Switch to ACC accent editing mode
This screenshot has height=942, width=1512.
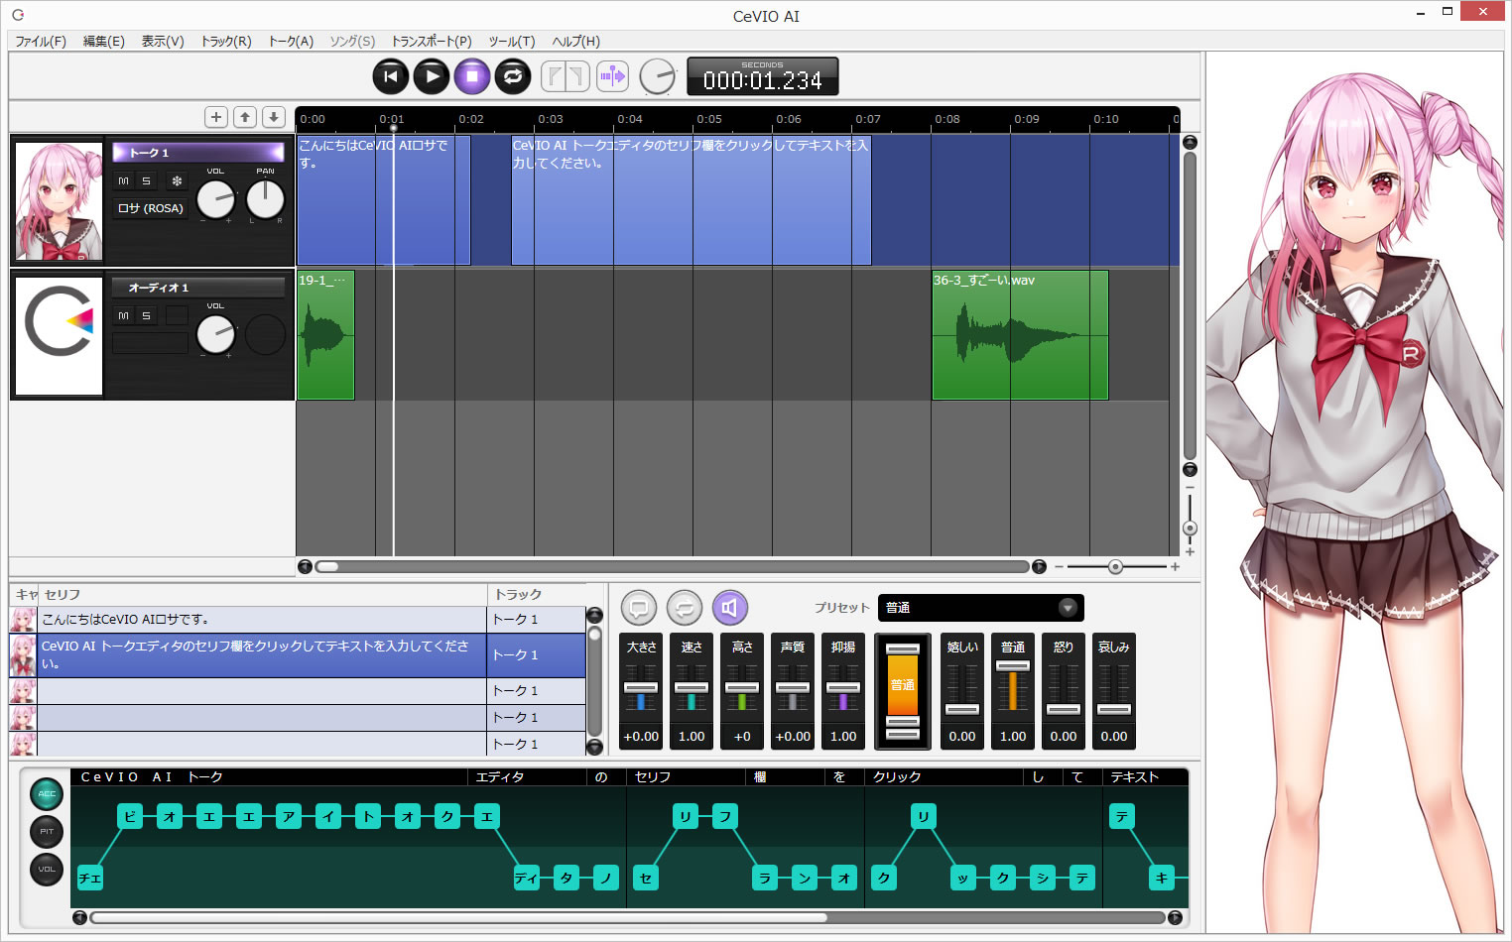(x=47, y=793)
